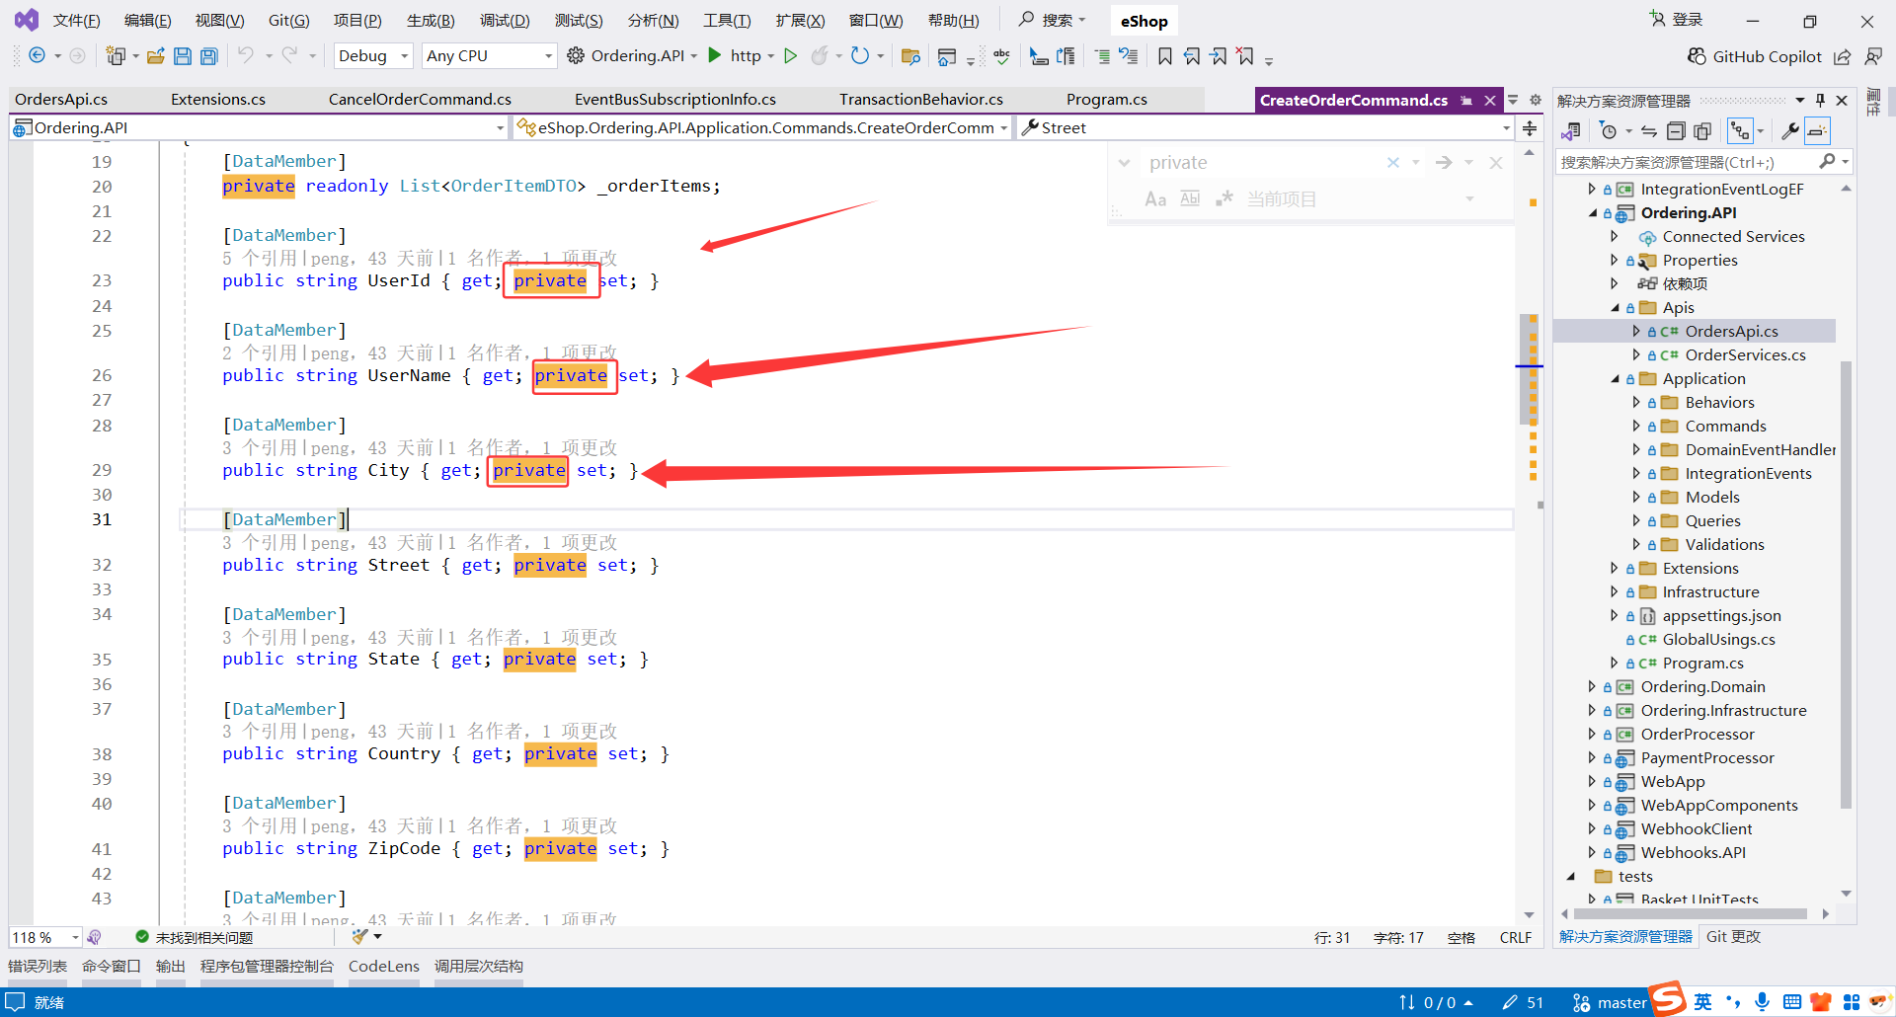
Task: Open the Ordering.API project scope dropdown
Action: pyautogui.click(x=259, y=128)
